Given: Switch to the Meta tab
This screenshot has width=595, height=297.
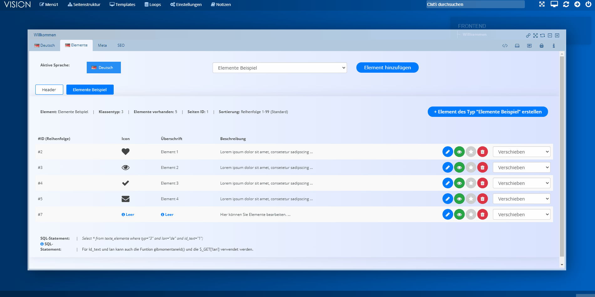Looking at the screenshot, I should (x=102, y=45).
